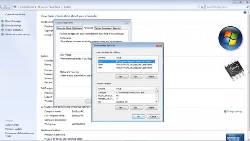Click Cancel in Environment Variables dialog
The width and height of the screenshot is (250, 141).
coord(153,117)
